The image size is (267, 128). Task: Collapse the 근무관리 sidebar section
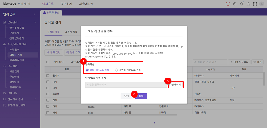point(35,22)
